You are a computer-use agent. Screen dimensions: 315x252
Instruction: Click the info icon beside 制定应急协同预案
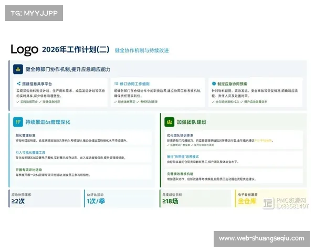[x=214, y=83]
